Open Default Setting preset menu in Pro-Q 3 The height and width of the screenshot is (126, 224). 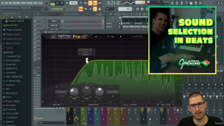137,36
